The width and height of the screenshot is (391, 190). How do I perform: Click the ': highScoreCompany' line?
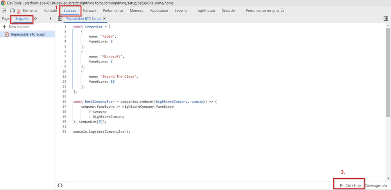[x=106, y=116]
